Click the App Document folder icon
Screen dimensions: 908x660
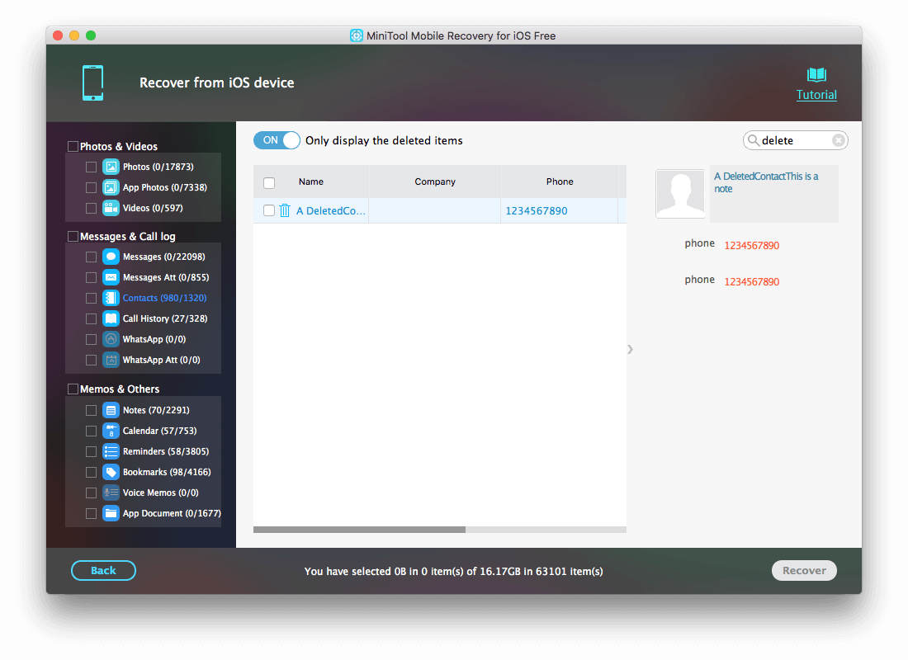coord(111,513)
